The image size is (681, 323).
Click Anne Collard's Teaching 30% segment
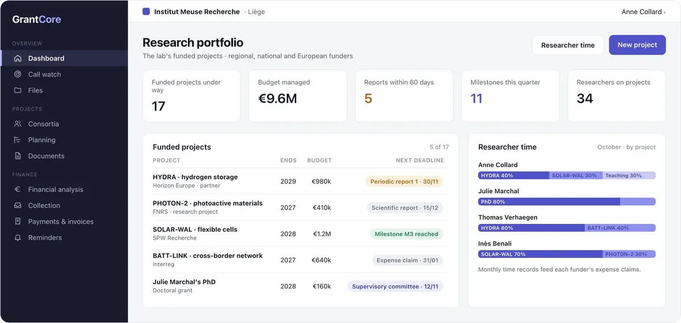[x=629, y=176]
